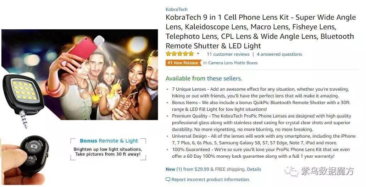Click Available from these sellers
The height and width of the screenshot is (187, 366).
coord(204,78)
